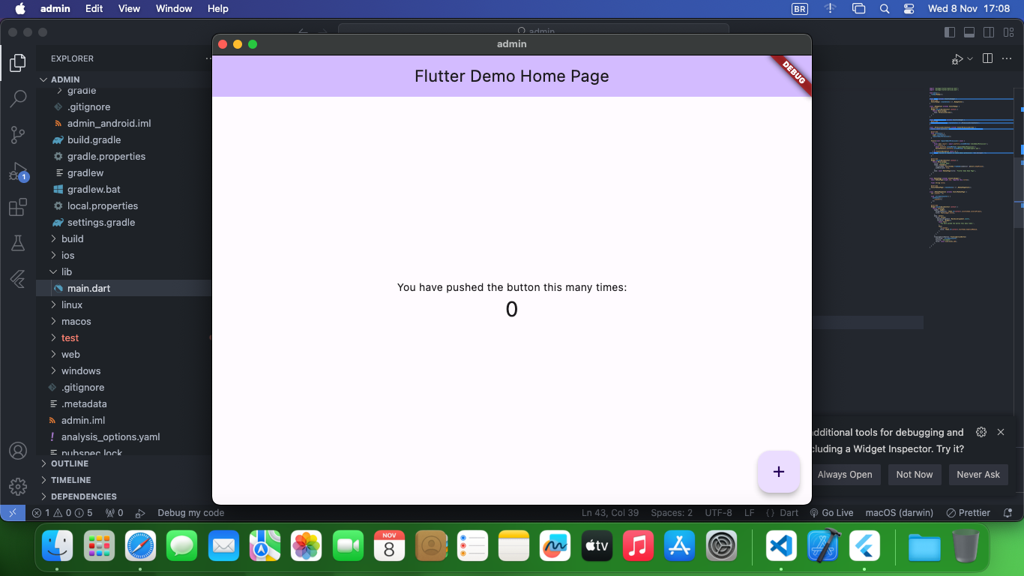Open the Manage gear menu
1024x576 pixels.
18,486
